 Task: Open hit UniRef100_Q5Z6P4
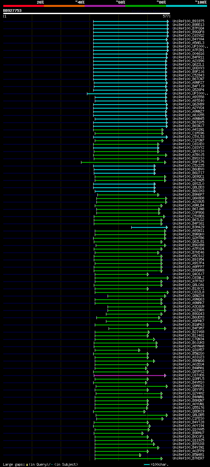[188, 90]
